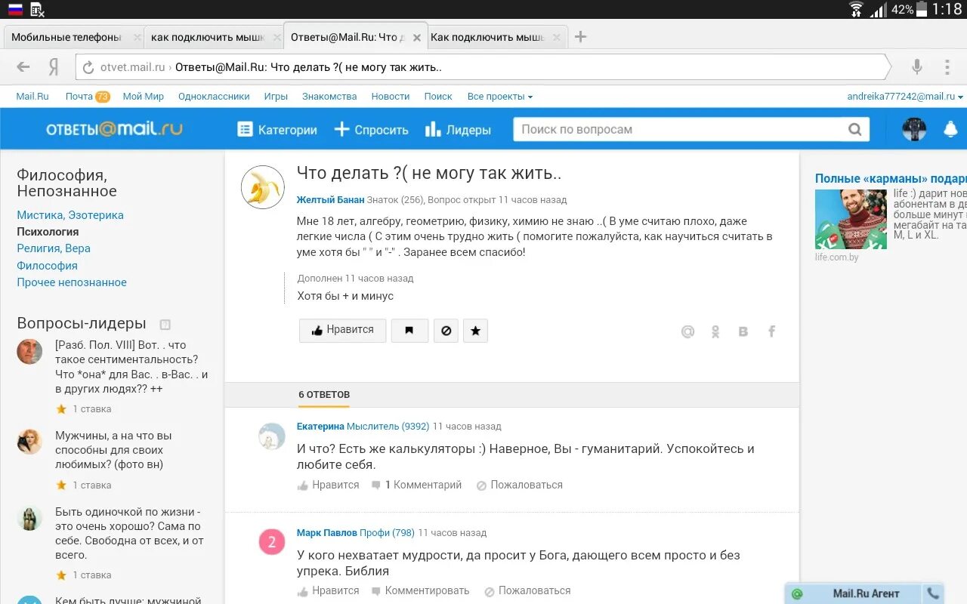Image resolution: width=967 pixels, height=604 pixels.
Task: Click the Ответы@mail.ru logo
Action: click(x=114, y=129)
